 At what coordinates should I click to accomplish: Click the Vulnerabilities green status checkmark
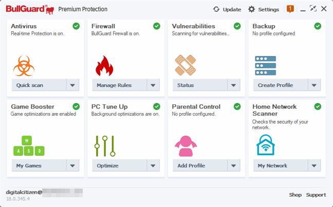point(237,26)
